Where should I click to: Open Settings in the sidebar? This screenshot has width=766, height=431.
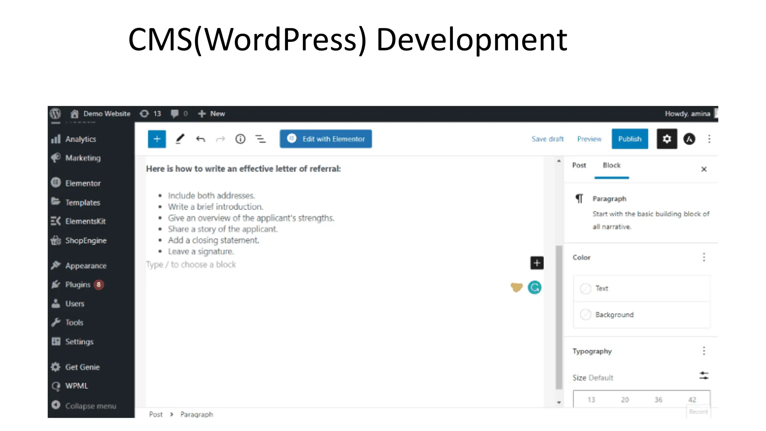(73, 342)
